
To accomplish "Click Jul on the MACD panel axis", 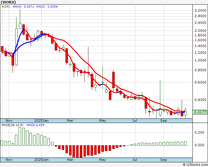I will click(135, 160).
